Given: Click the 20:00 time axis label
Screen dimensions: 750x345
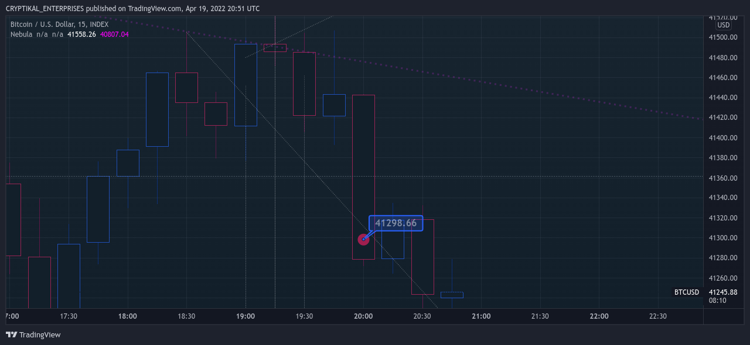Looking at the screenshot, I should coord(363,316).
